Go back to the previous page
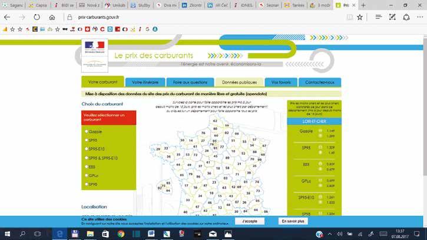This screenshot has height=240, width=427. 7,17
